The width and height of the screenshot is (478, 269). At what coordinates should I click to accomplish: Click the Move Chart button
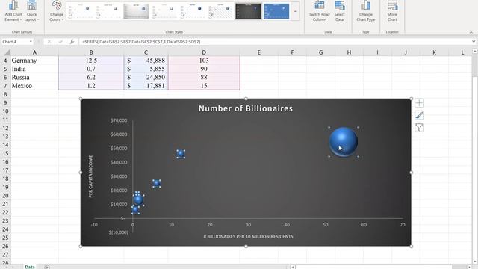(x=392, y=11)
